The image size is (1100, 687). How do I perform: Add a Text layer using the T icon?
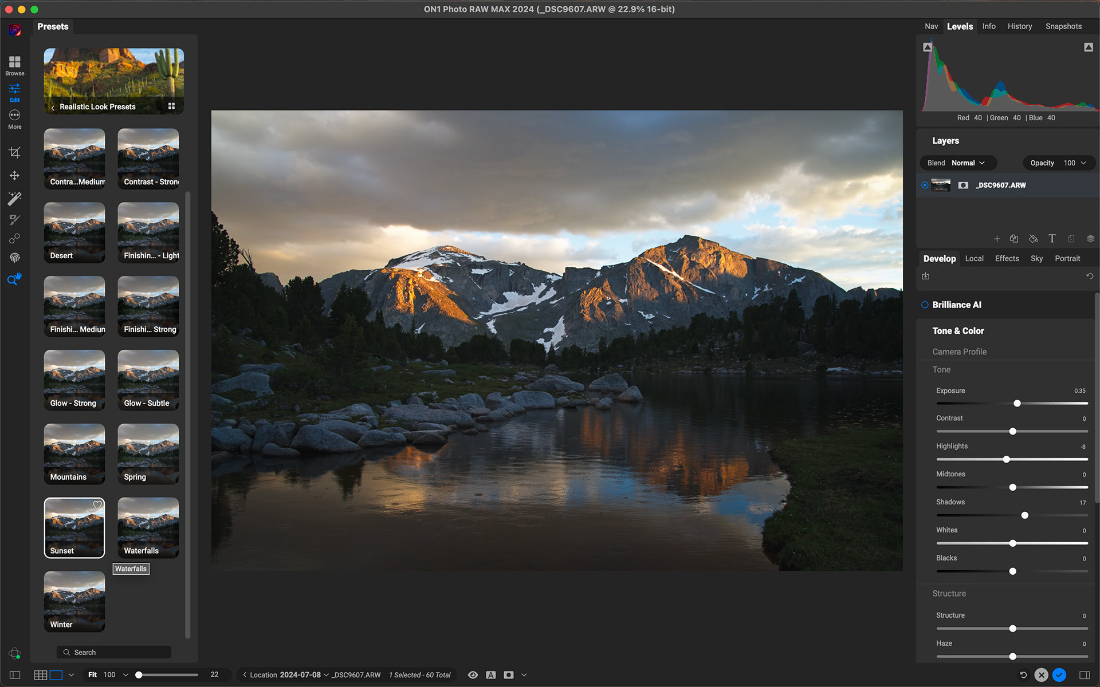point(1052,239)
